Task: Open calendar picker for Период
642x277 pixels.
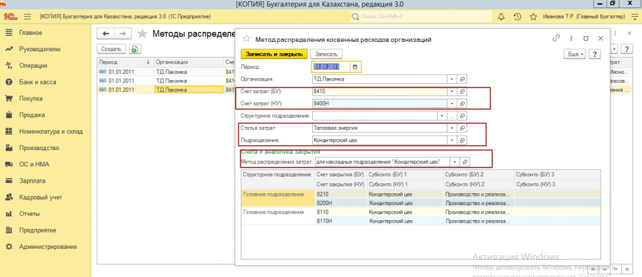Action: click(355, 67)
